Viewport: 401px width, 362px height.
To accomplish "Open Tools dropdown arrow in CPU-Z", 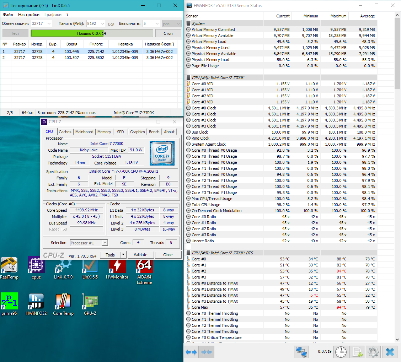I will point(123,255).
